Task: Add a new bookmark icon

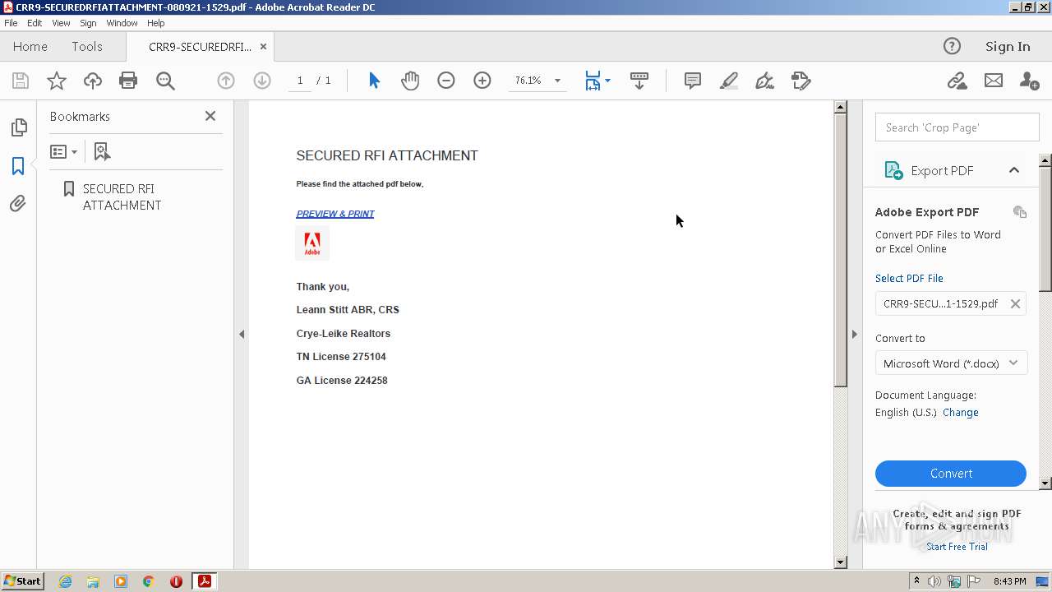Action: coord(102,152)
